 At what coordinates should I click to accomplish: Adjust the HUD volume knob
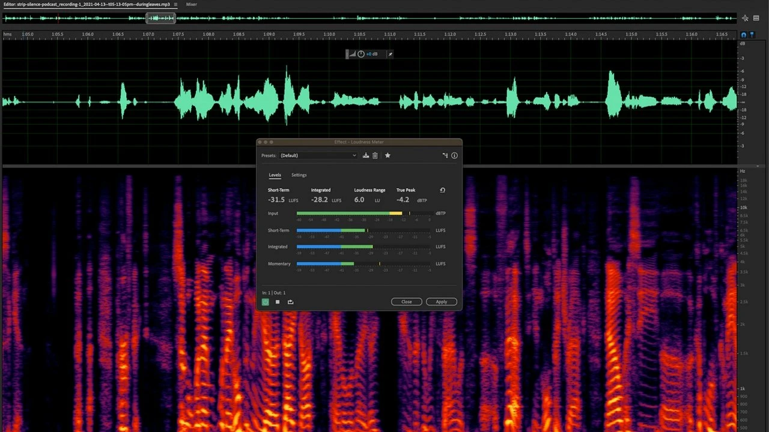click(x=361, y=54)
